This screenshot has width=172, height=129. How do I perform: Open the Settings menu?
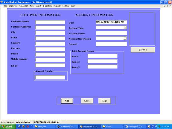(x=66, y=6)
